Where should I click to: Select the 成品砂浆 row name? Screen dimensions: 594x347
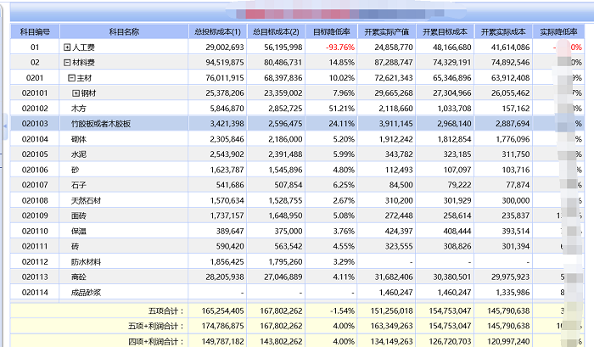(87, 293)
